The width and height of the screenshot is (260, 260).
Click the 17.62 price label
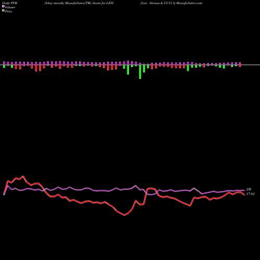[251, 194]
